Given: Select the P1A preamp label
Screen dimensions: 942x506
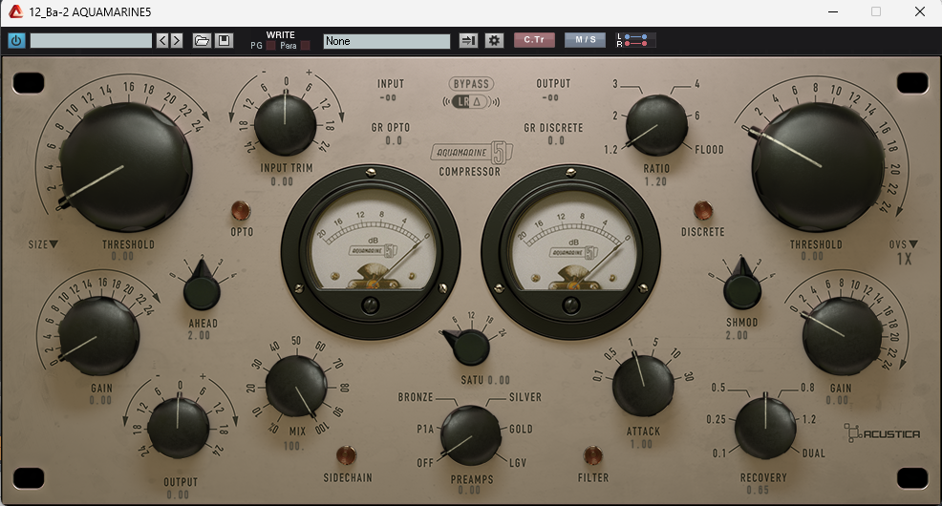Looking at the screenshot, I should [x=425, y=430].
